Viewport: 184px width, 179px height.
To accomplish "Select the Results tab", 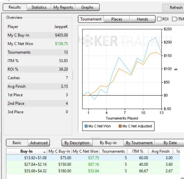I will pos(15,7).
